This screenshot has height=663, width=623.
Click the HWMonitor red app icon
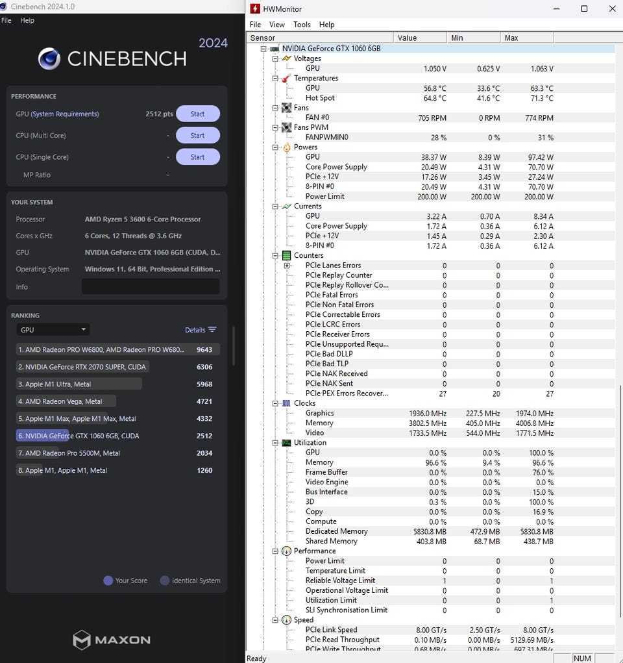[255, 9]
